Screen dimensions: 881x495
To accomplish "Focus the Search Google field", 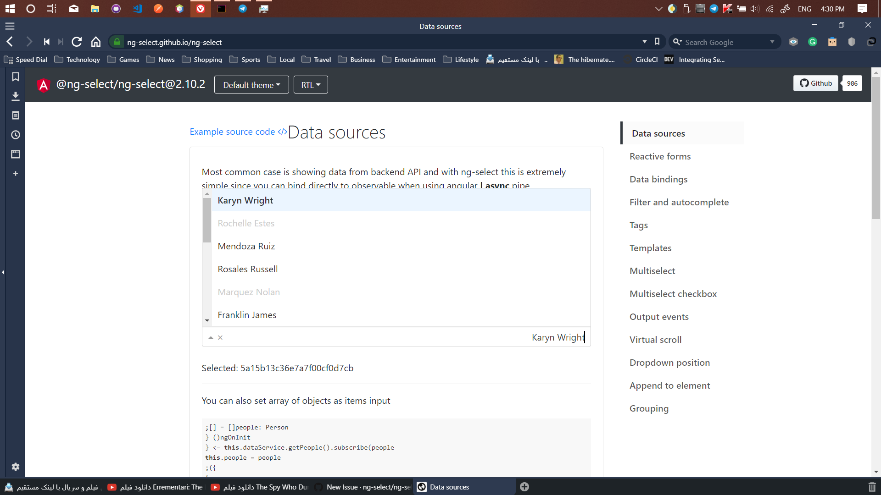I will (725, 42).
